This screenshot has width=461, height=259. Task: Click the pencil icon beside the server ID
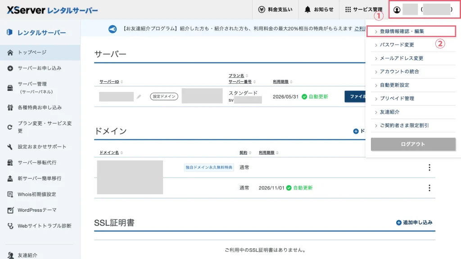click(139, 97)
